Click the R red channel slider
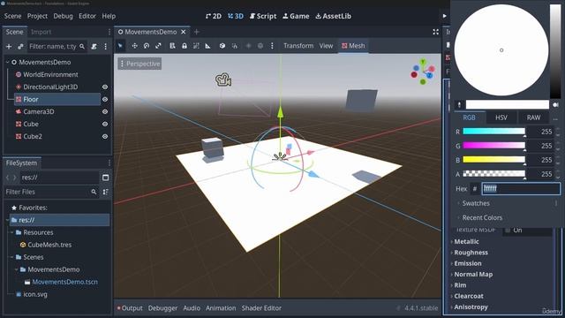565x318 pixels. point(493,132)
